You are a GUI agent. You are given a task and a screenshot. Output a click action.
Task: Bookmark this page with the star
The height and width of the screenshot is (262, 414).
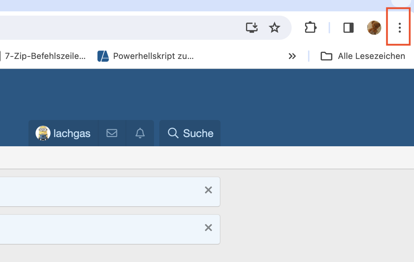pos(274,28)
